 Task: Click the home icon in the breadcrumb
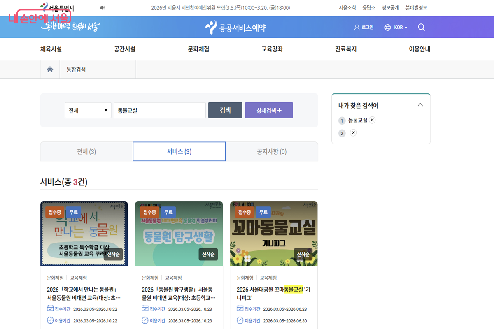click(x=50, y=69)
